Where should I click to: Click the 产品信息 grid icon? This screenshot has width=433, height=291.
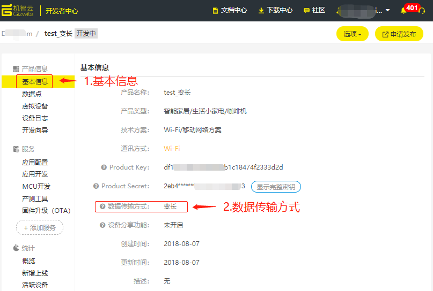point(16,69)
